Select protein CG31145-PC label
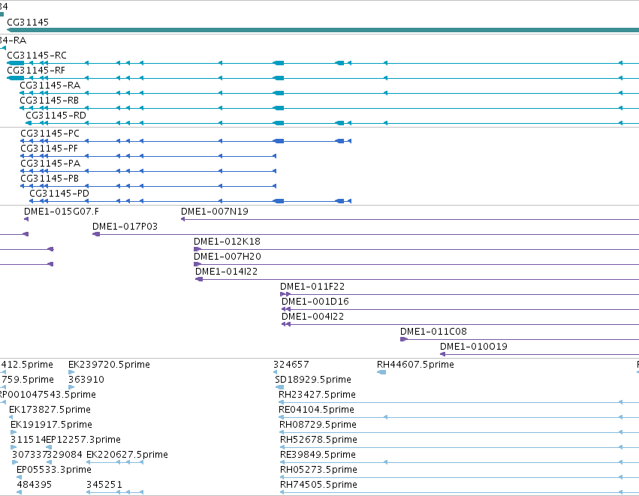 click(50, 134)
